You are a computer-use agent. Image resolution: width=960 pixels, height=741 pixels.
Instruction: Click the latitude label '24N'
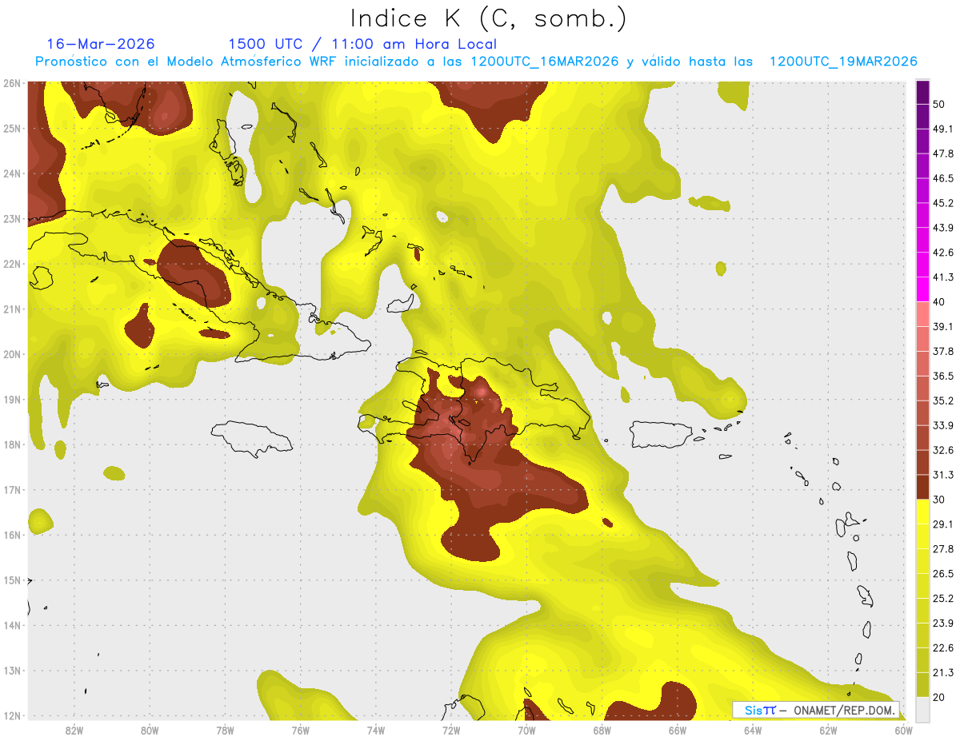click(12, 173)
